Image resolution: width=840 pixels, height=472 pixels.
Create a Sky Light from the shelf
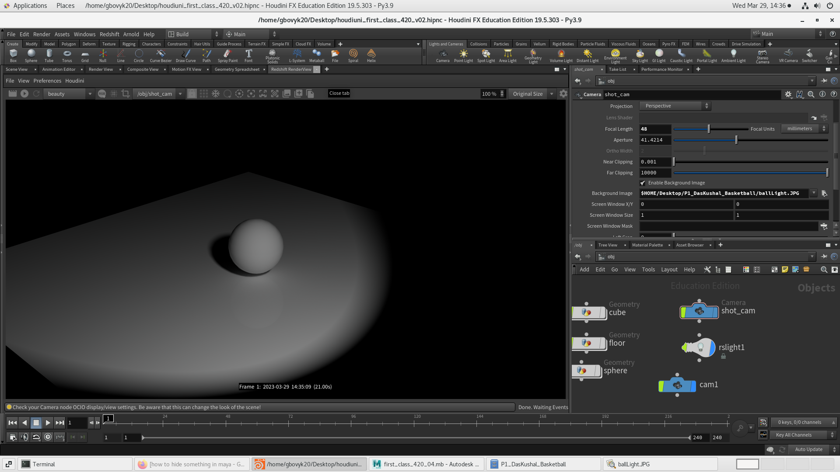(640, 56)
